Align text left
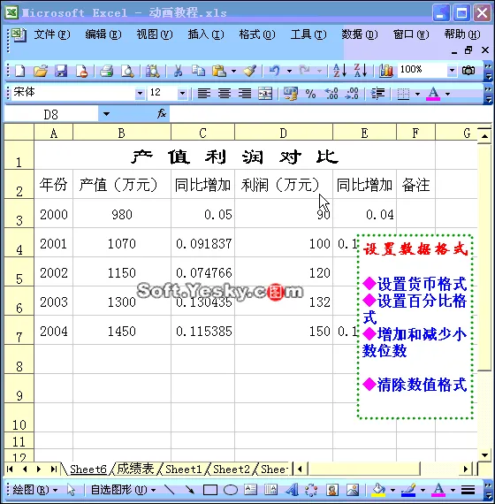Viewport: 495px width, 504px height. point(204,94)
